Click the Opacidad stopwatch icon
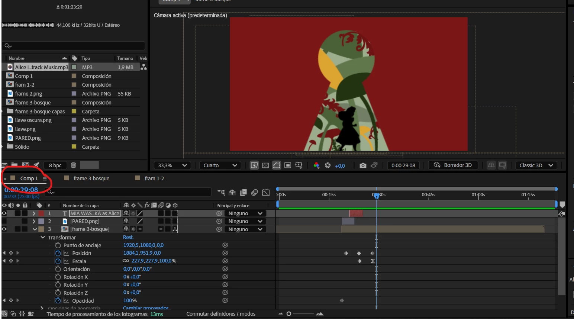This screenshot has height=319, width=574. (x=58, y=300)
